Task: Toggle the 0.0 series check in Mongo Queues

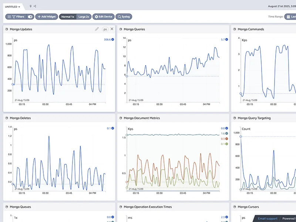Action: (x=113, y=217)
